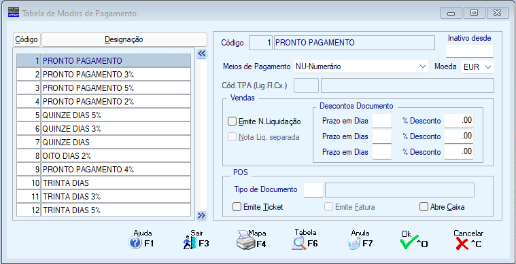Click the double-arrow down list icon
The image size is (516, 264).
(201, 215)
